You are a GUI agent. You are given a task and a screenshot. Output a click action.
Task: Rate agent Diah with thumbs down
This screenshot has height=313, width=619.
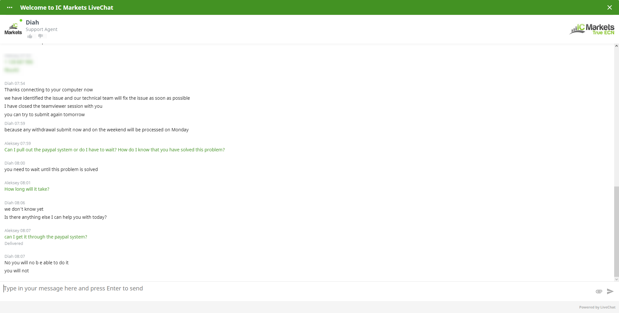point(41,36)
